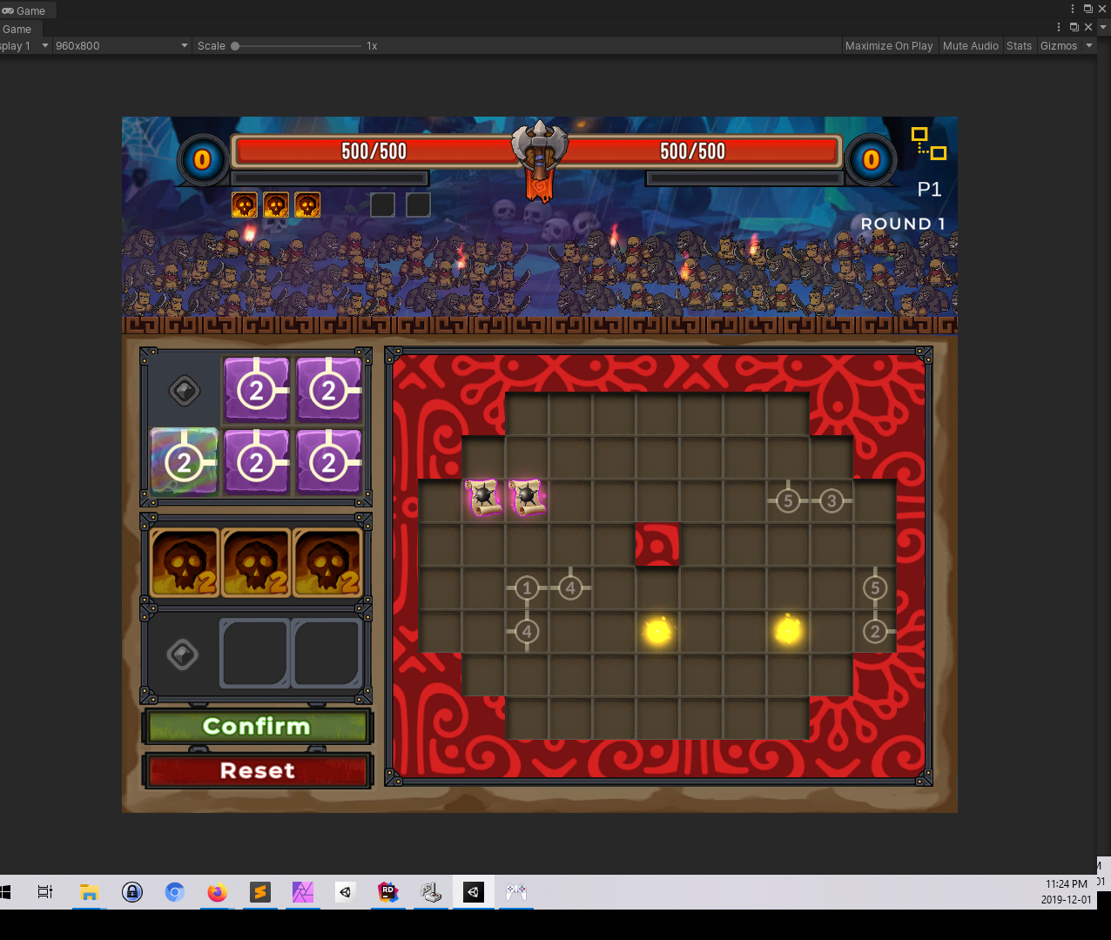Click the green Confirm button
The height and width of the screenshot is (940, 1111).
click(258, 727)
